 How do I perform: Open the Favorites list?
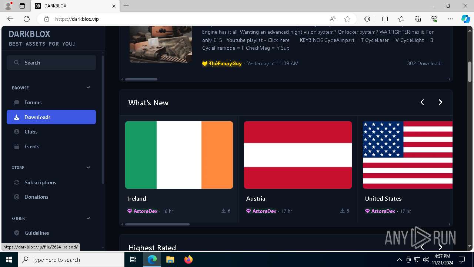click(401, 19)
